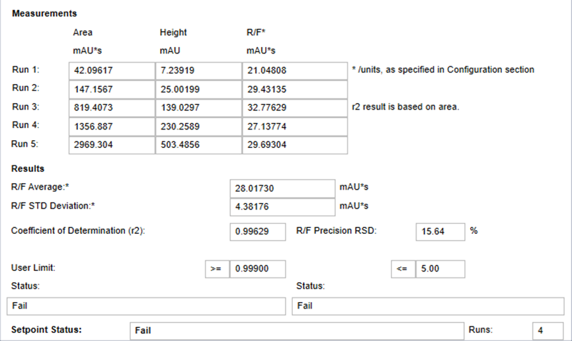Viewport: 572px width, 341px height.
Task: Click the 'r2 result is based on area' note
Action: click(x=405, y=107)
